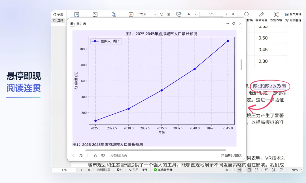Give thumbs down to the preview
The height and width of the screenshot is (183, 306).
[x=103, y=156]
